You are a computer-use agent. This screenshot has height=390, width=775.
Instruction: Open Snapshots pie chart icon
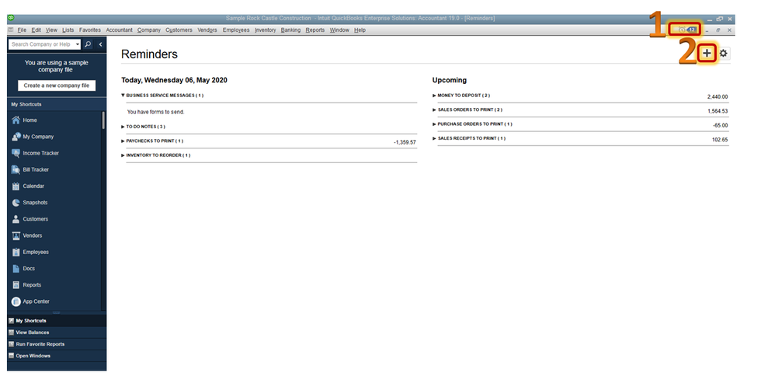(x=16, y=203)
